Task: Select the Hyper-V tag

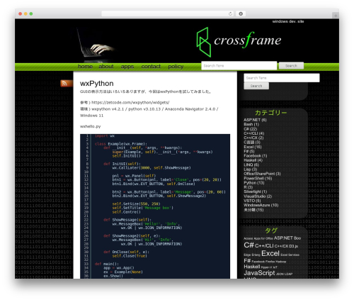Action: (266, 267)
